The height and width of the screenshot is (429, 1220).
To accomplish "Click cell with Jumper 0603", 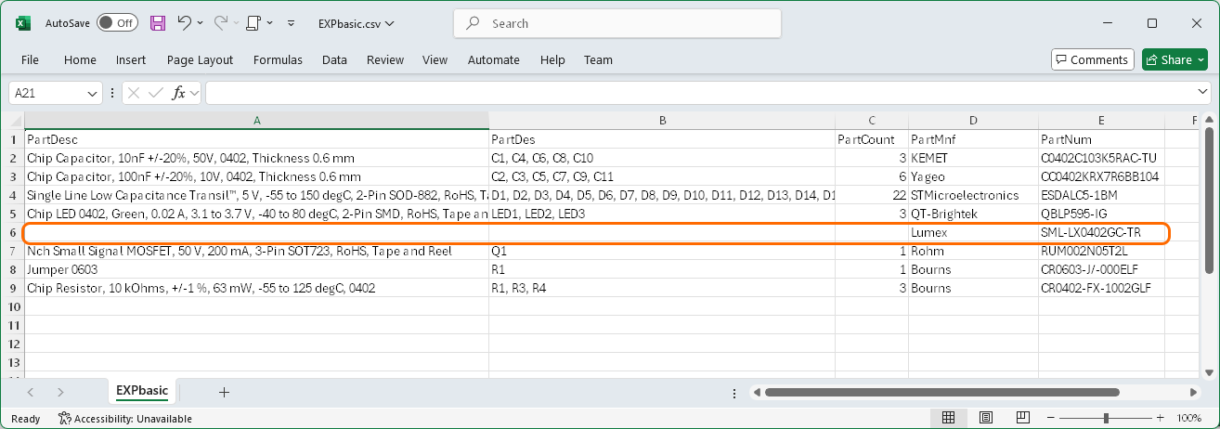I will click(256, 269).
